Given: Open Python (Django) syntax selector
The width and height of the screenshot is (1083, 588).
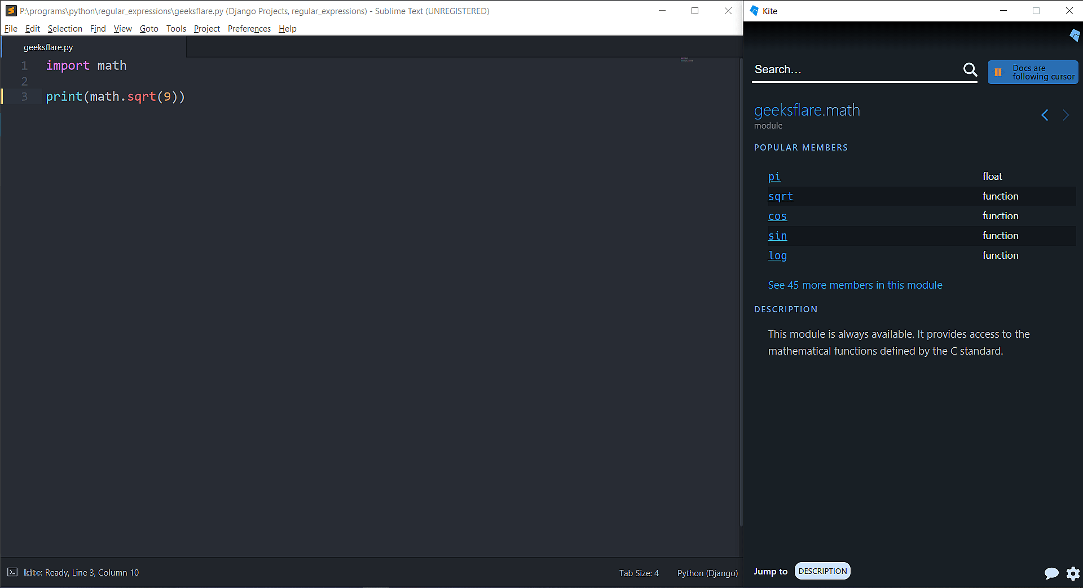Looking at the screenshot, I should click(x=707, y=573).
